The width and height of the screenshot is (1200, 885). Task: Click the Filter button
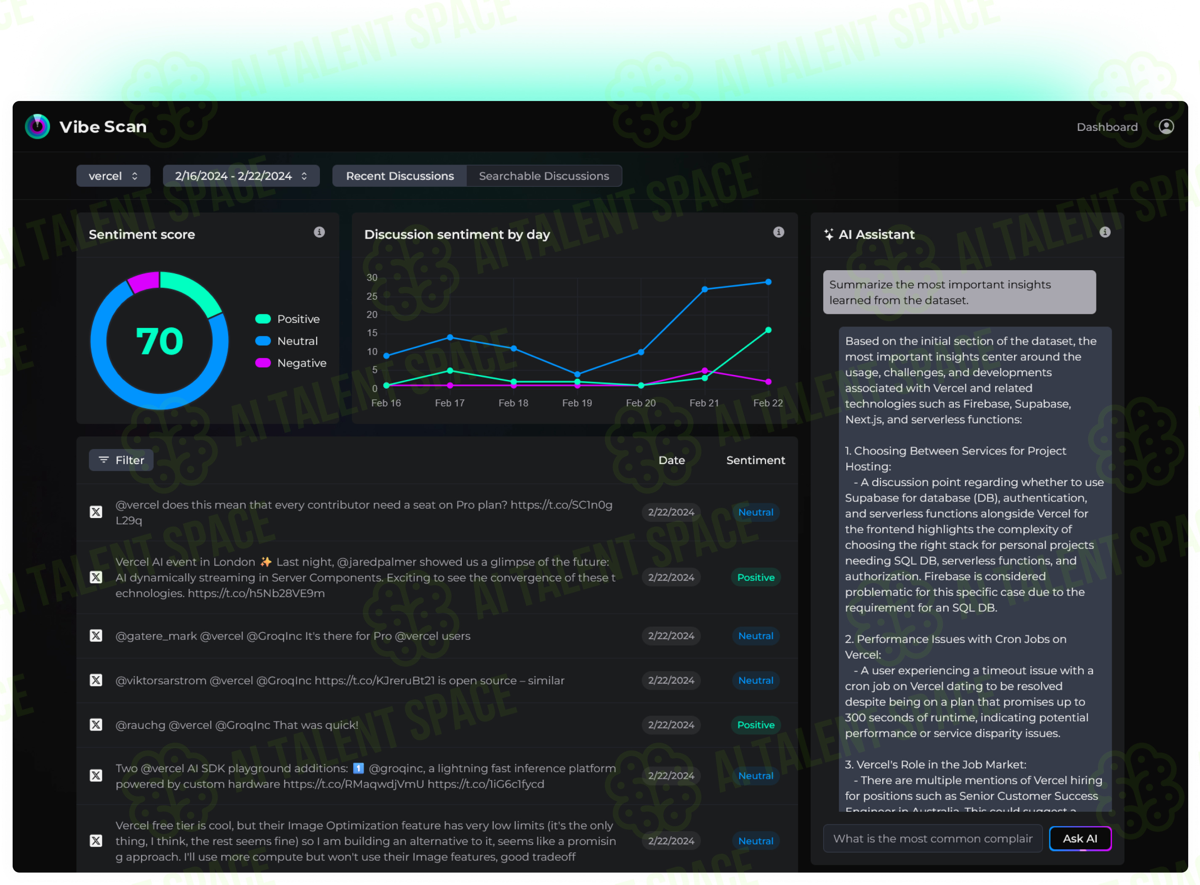pyautogui.click(x=121, y=460)
